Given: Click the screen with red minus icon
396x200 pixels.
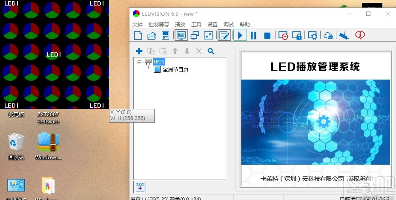Looking at the screenshot, I should click(x=283, y=35).
